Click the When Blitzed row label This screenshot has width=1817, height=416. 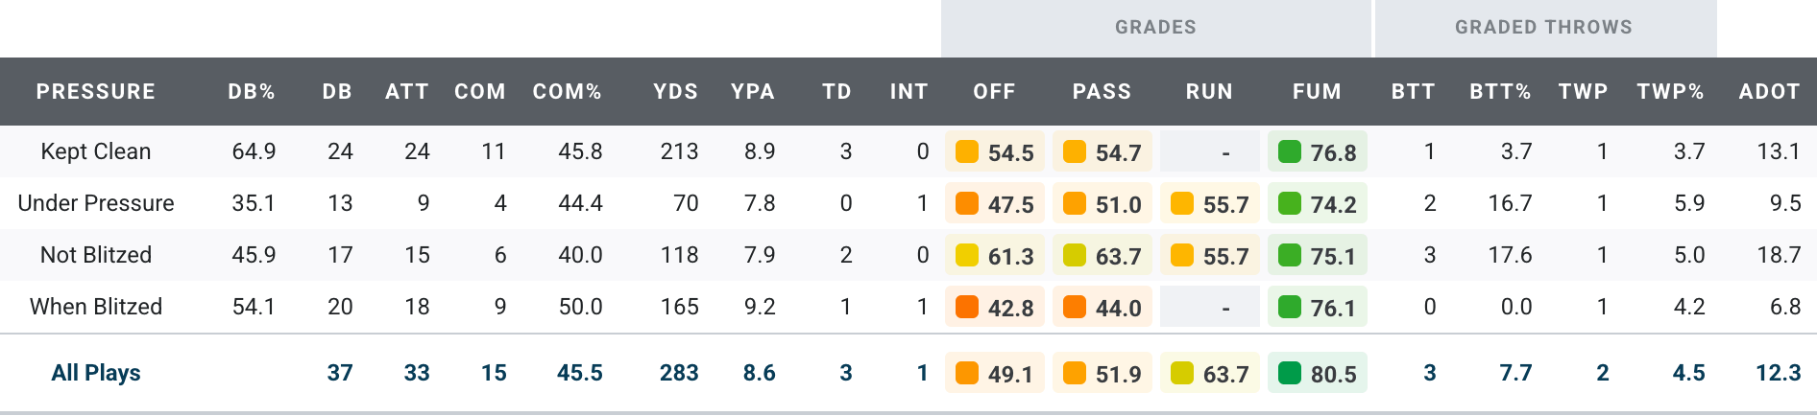click(x=96, y=307)
